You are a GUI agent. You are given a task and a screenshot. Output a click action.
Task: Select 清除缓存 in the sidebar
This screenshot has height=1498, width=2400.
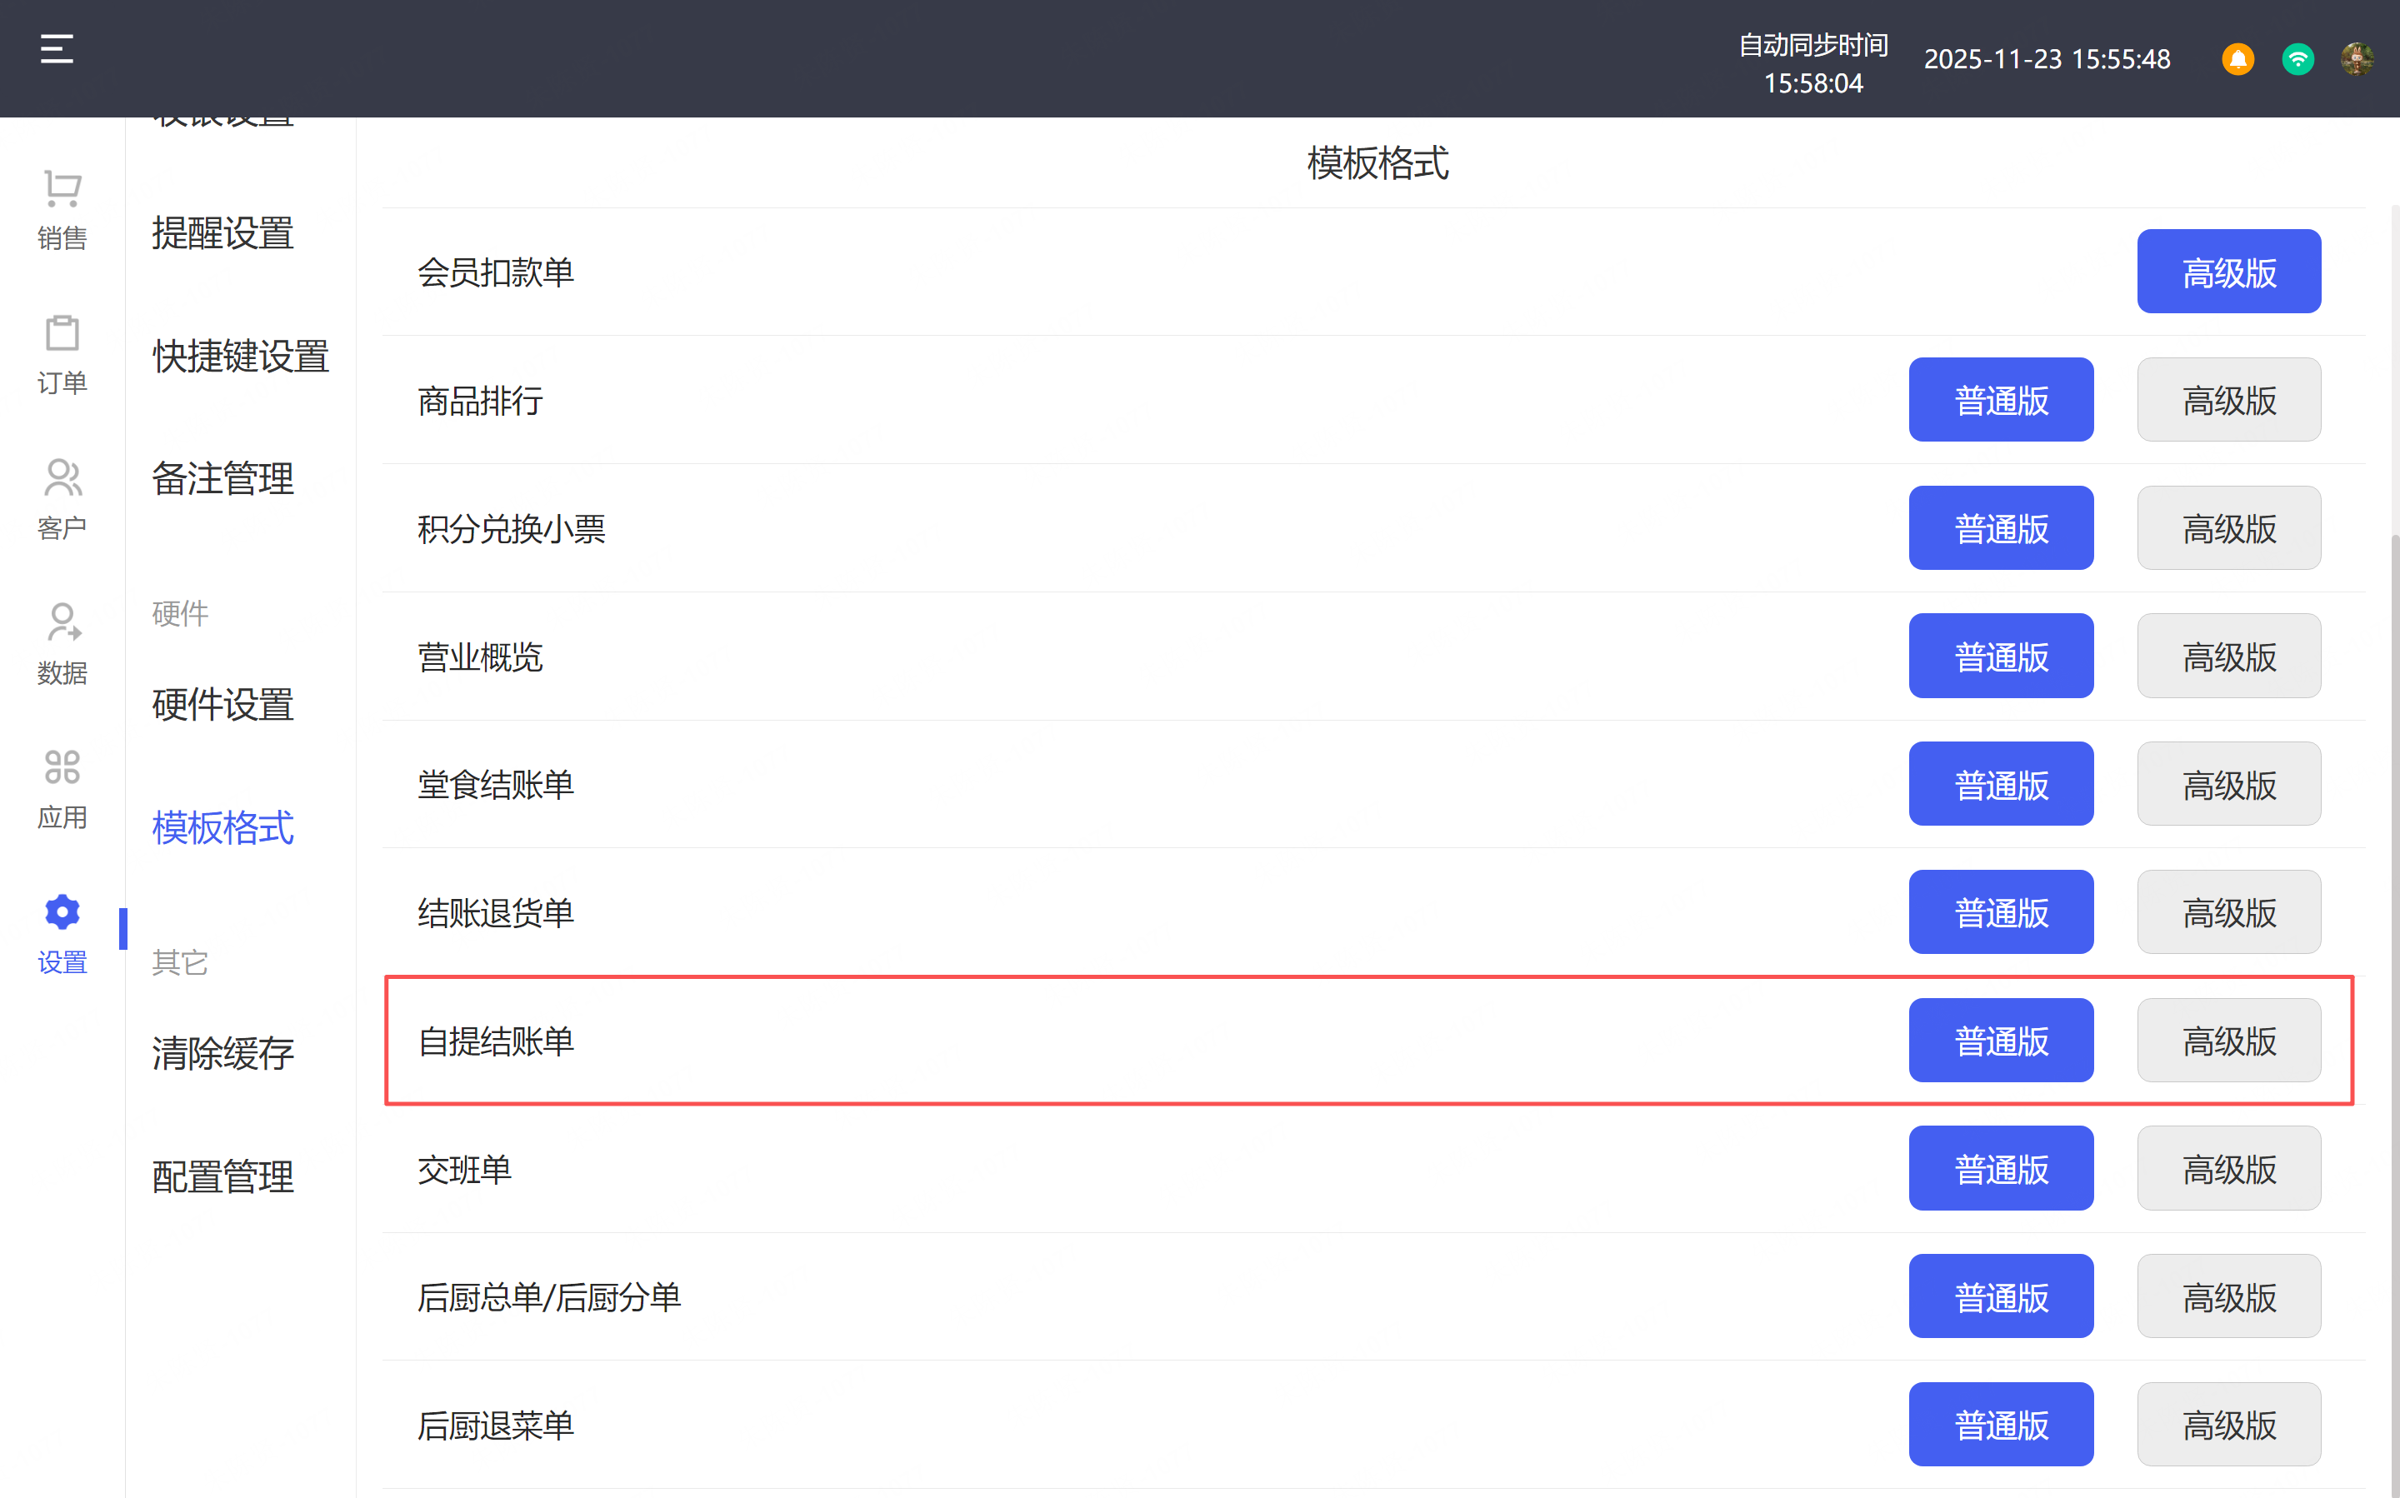tap(223, 1053)
